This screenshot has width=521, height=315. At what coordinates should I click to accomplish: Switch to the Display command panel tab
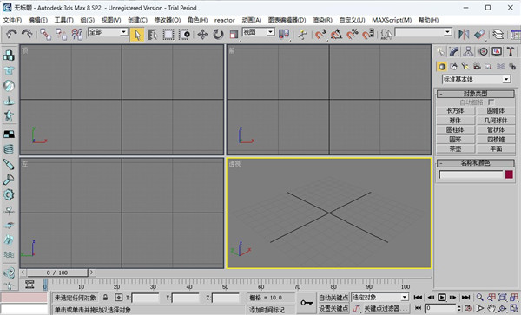pos(497,51)
